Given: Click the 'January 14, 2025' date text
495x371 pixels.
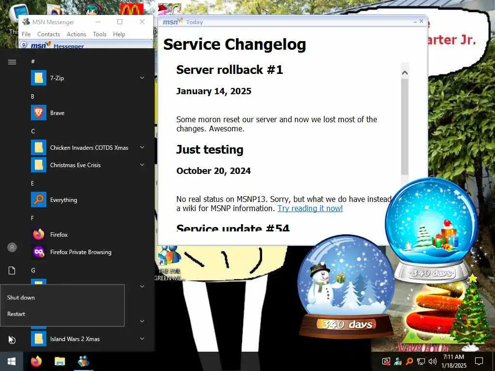Looking at the screenshot, I should [x=214, y=91].
